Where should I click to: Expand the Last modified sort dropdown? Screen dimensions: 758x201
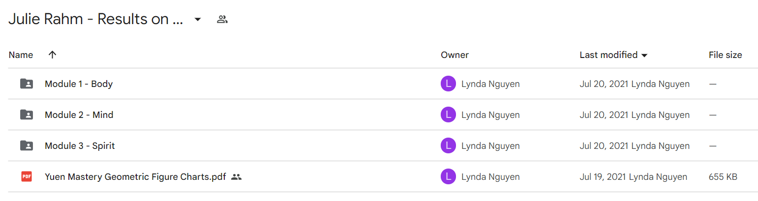(x=644, y=56)
